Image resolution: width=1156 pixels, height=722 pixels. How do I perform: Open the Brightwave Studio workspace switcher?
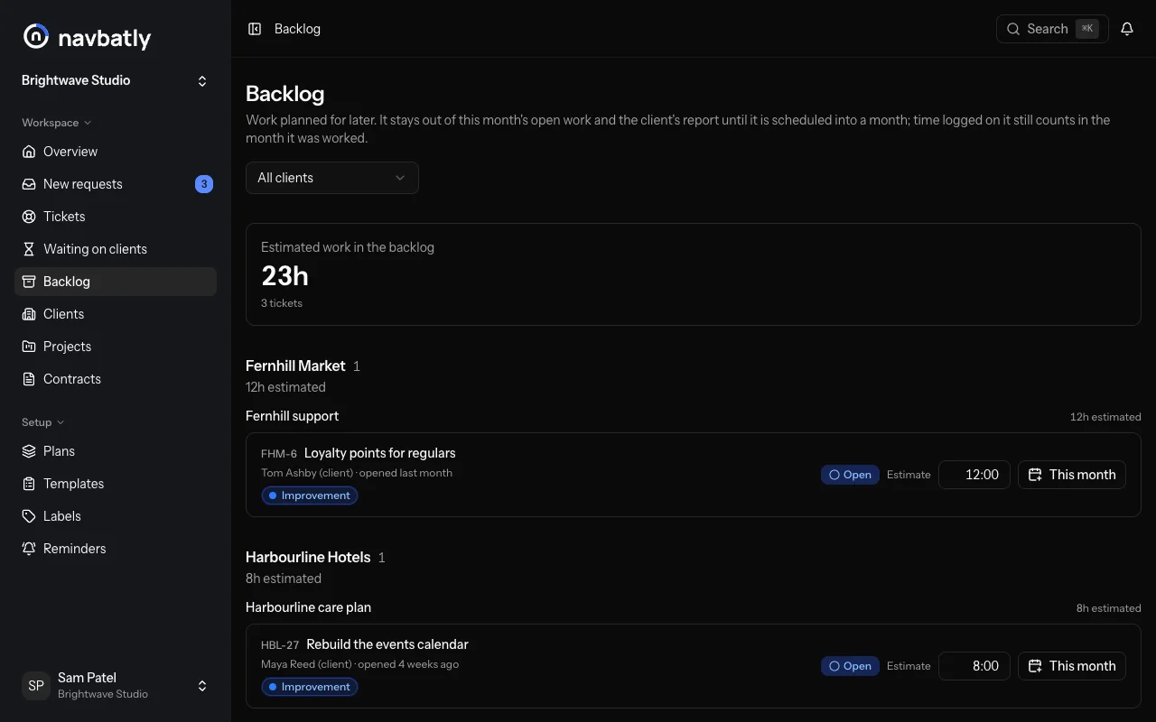click(116, 80)
